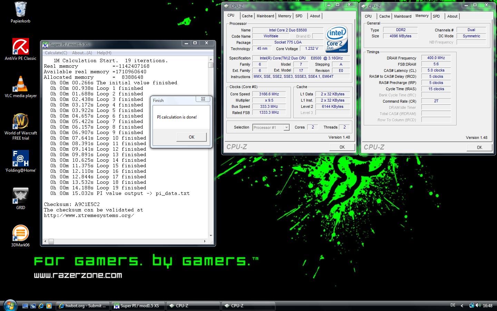This screenshot has width=497, height=311.
Task: Click Super PI vertical scrollbar up arrow
Action: click(211, 60)
